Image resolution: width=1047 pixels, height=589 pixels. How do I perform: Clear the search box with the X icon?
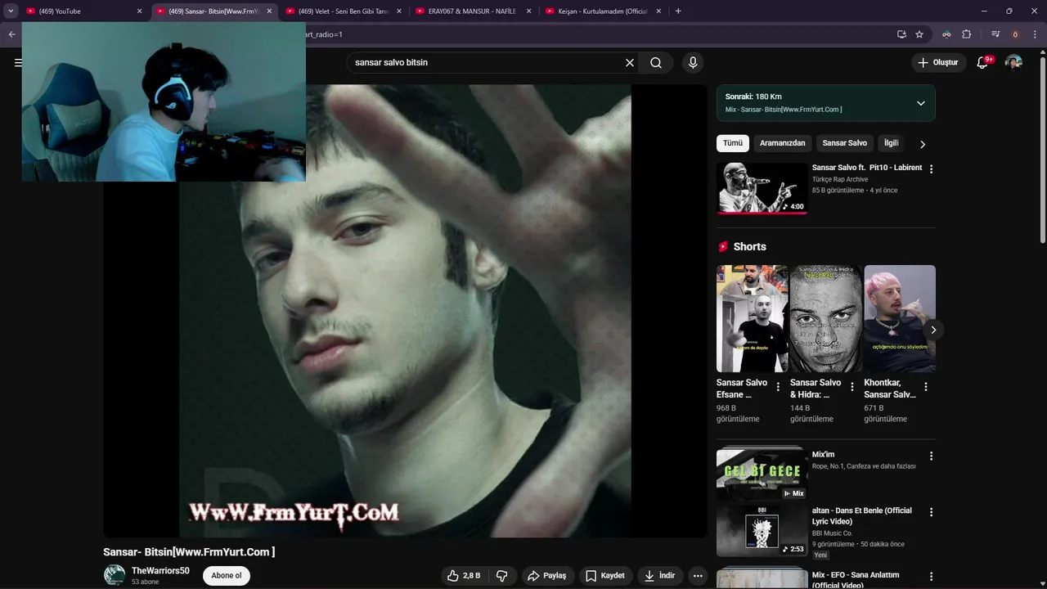coord(630,62)
